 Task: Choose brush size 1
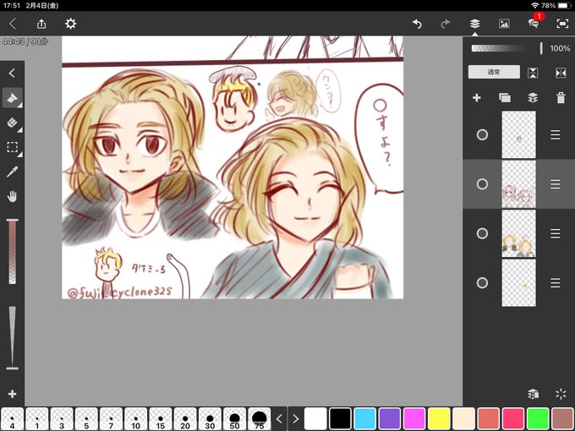pos(37,419)
